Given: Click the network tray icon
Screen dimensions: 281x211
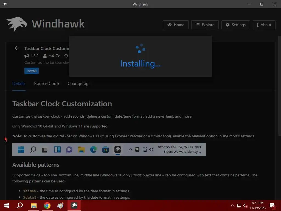Looking at the screenshot, I should click(239, 206).
